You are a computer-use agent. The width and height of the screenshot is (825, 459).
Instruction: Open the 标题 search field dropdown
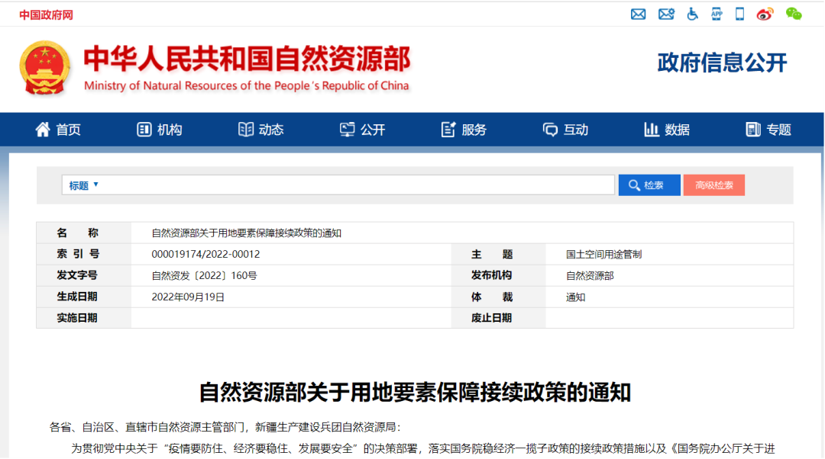click(x=82, y=185)
